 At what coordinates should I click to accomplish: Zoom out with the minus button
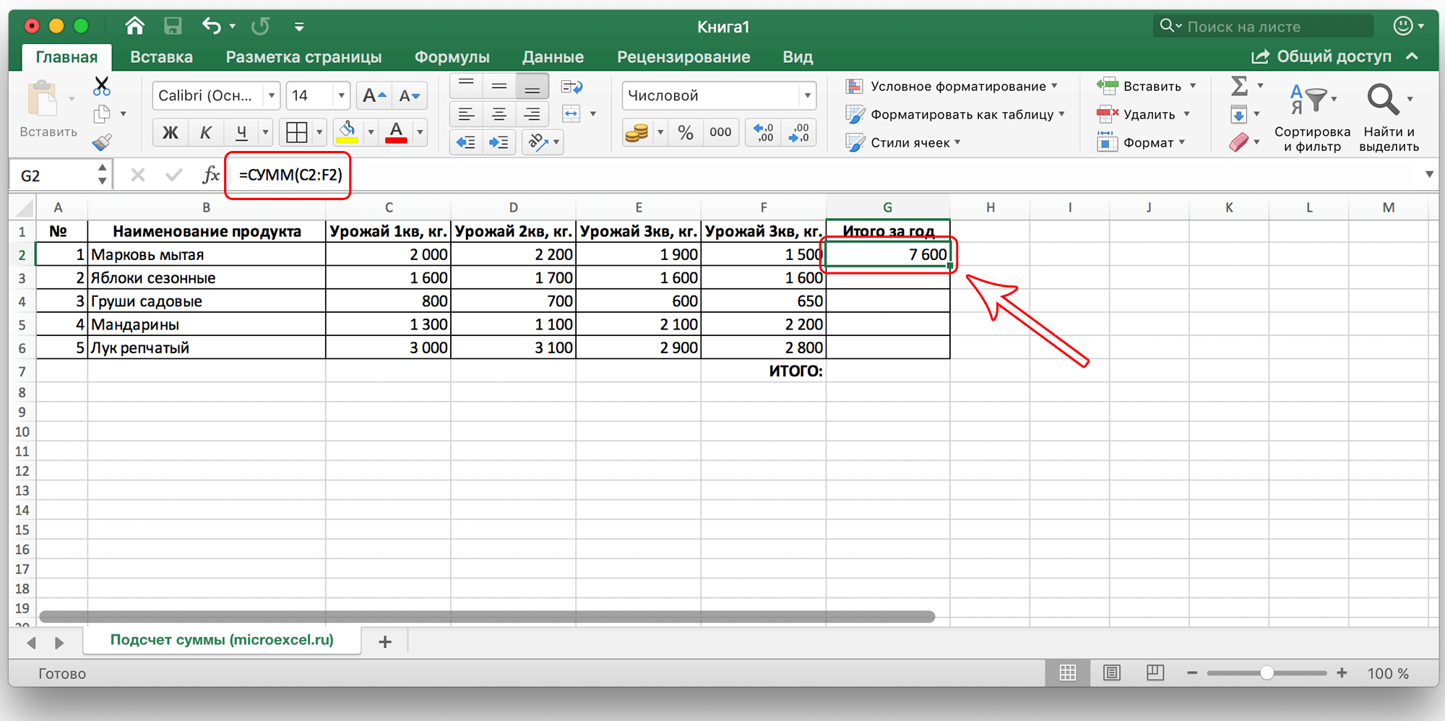click(x=1192, y=673)
